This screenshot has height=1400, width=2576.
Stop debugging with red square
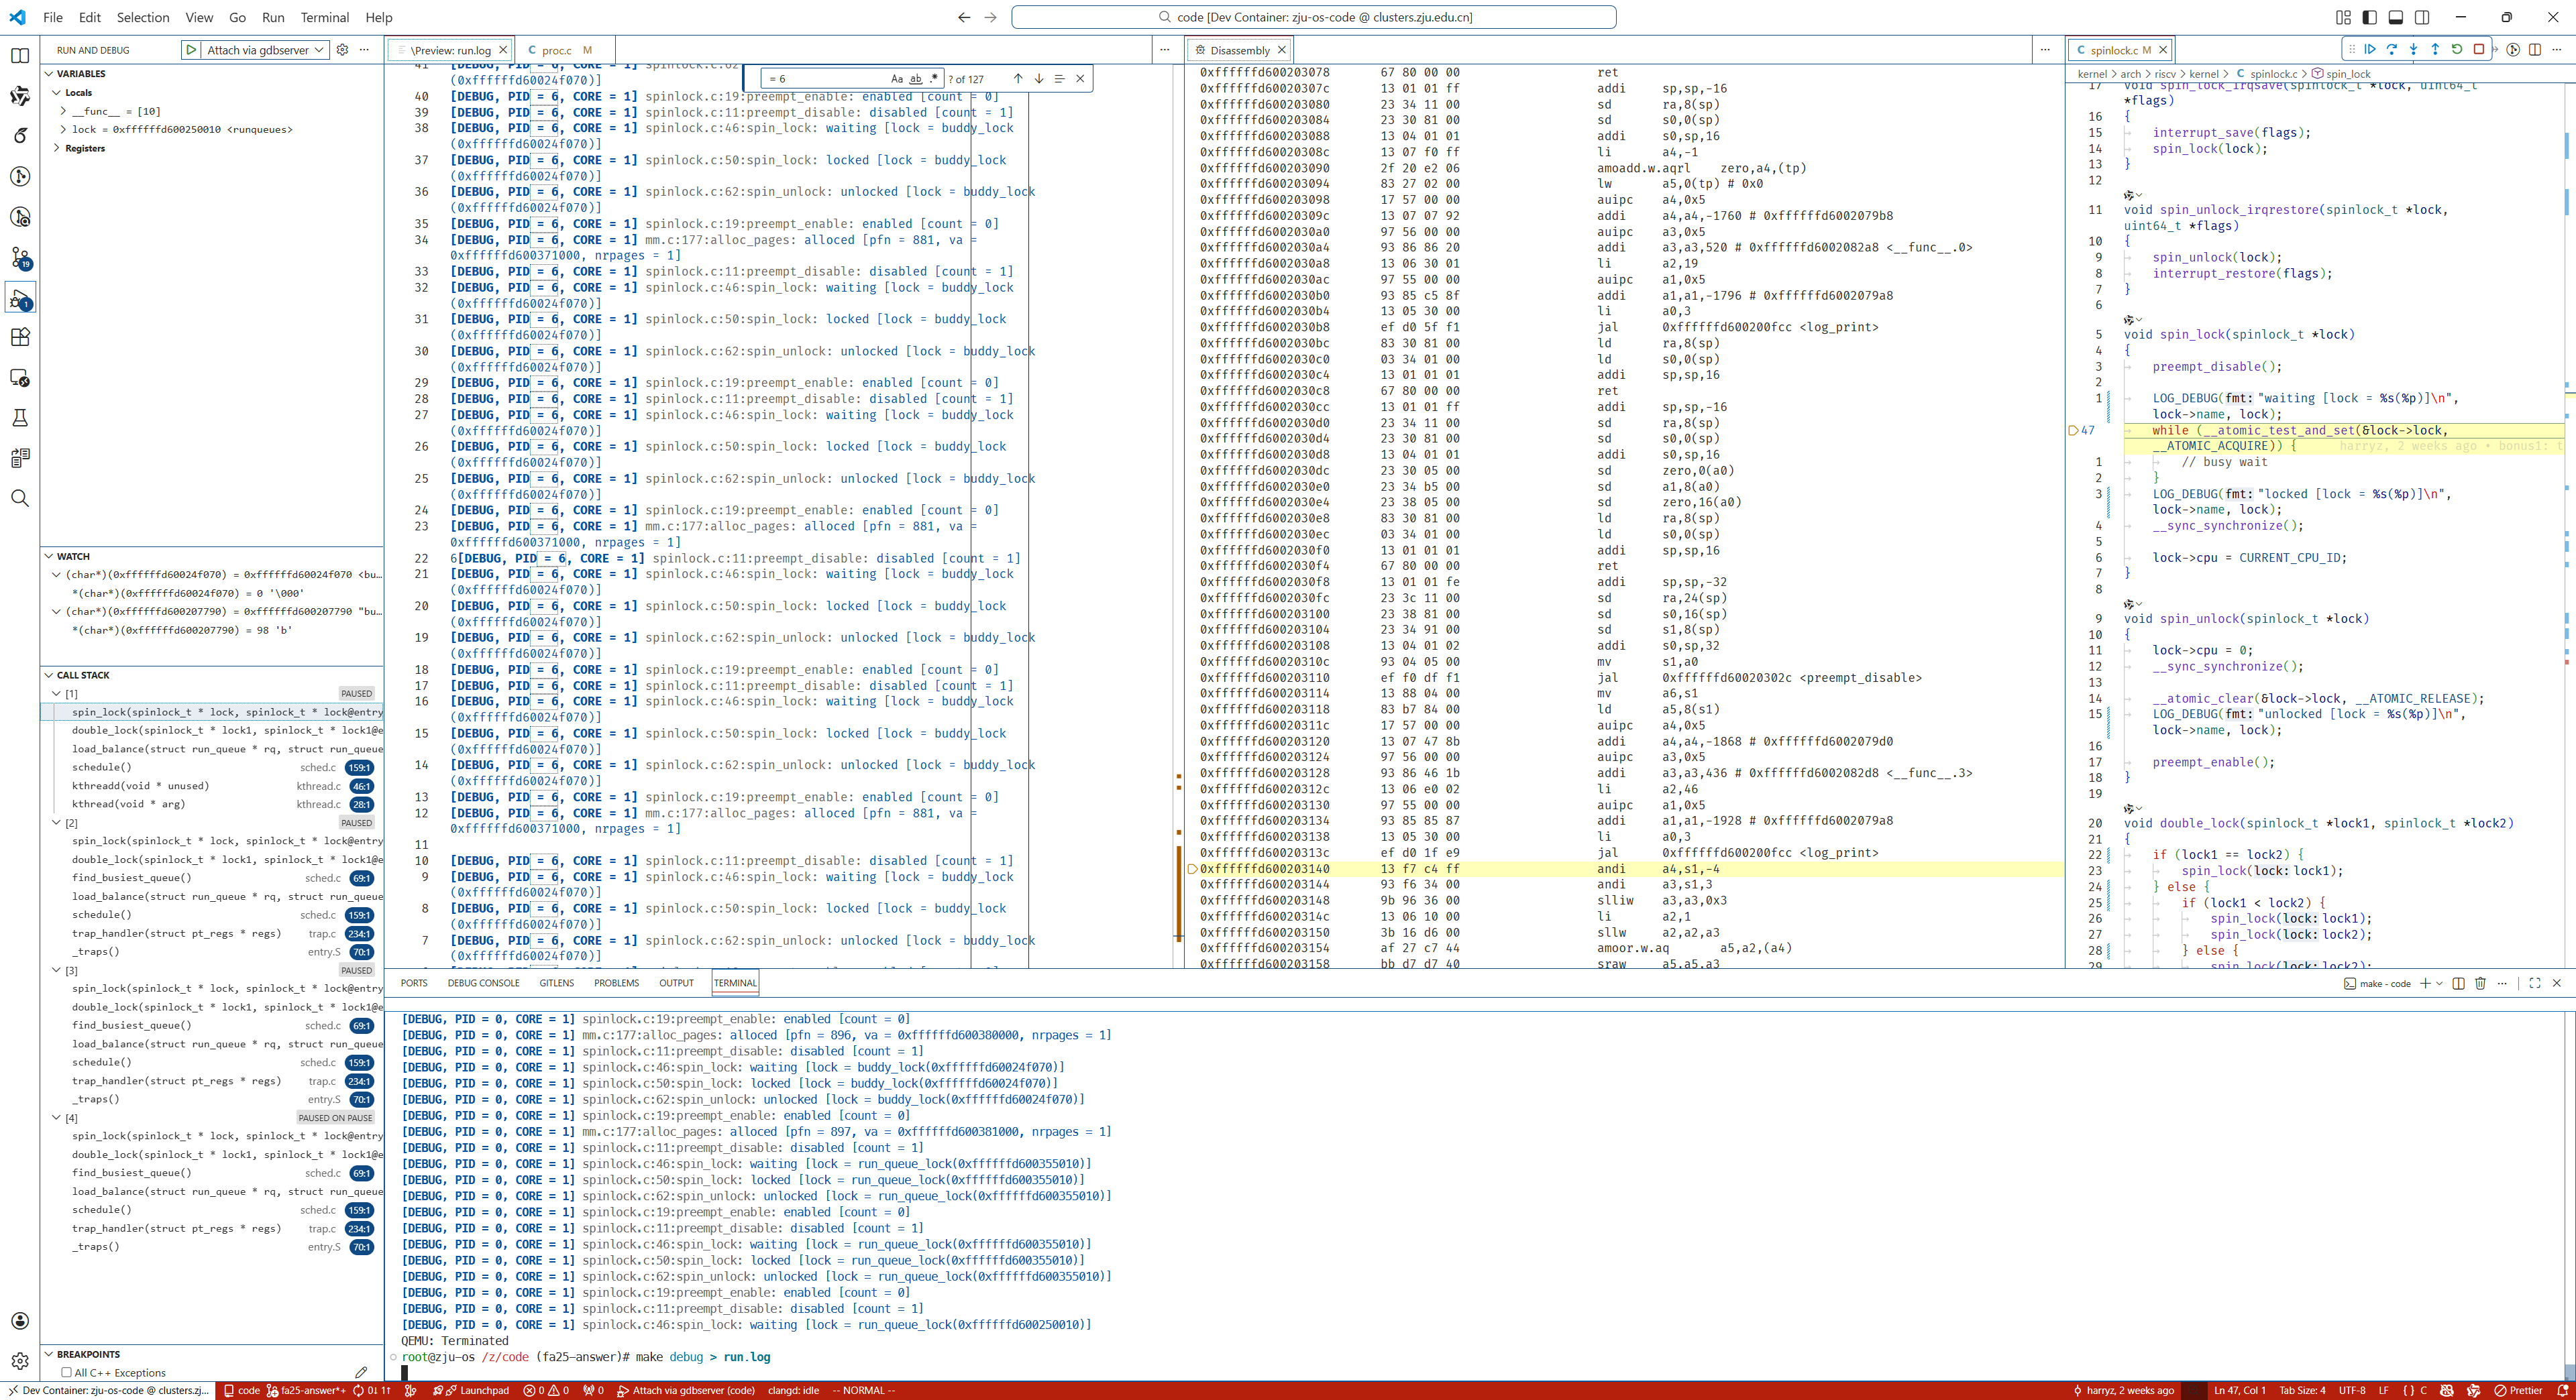pos(2478,49)
